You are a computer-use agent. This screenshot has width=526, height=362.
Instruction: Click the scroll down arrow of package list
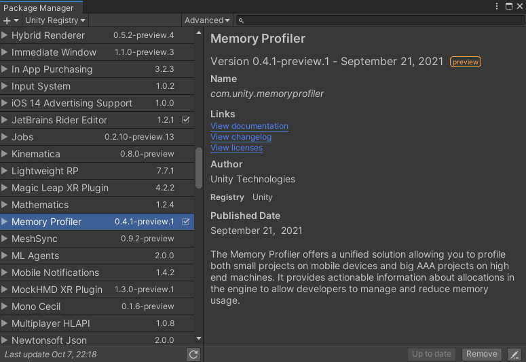(x=199, y=338)
